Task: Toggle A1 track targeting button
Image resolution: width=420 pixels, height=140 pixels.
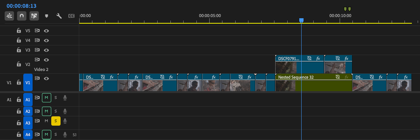Action: [x=28, y=100]
